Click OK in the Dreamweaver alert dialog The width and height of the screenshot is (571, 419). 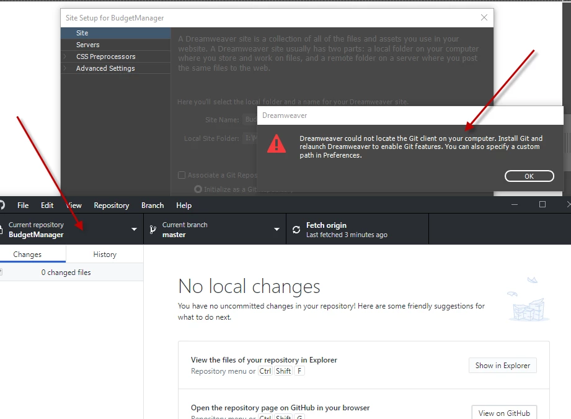tap(529, 176)
